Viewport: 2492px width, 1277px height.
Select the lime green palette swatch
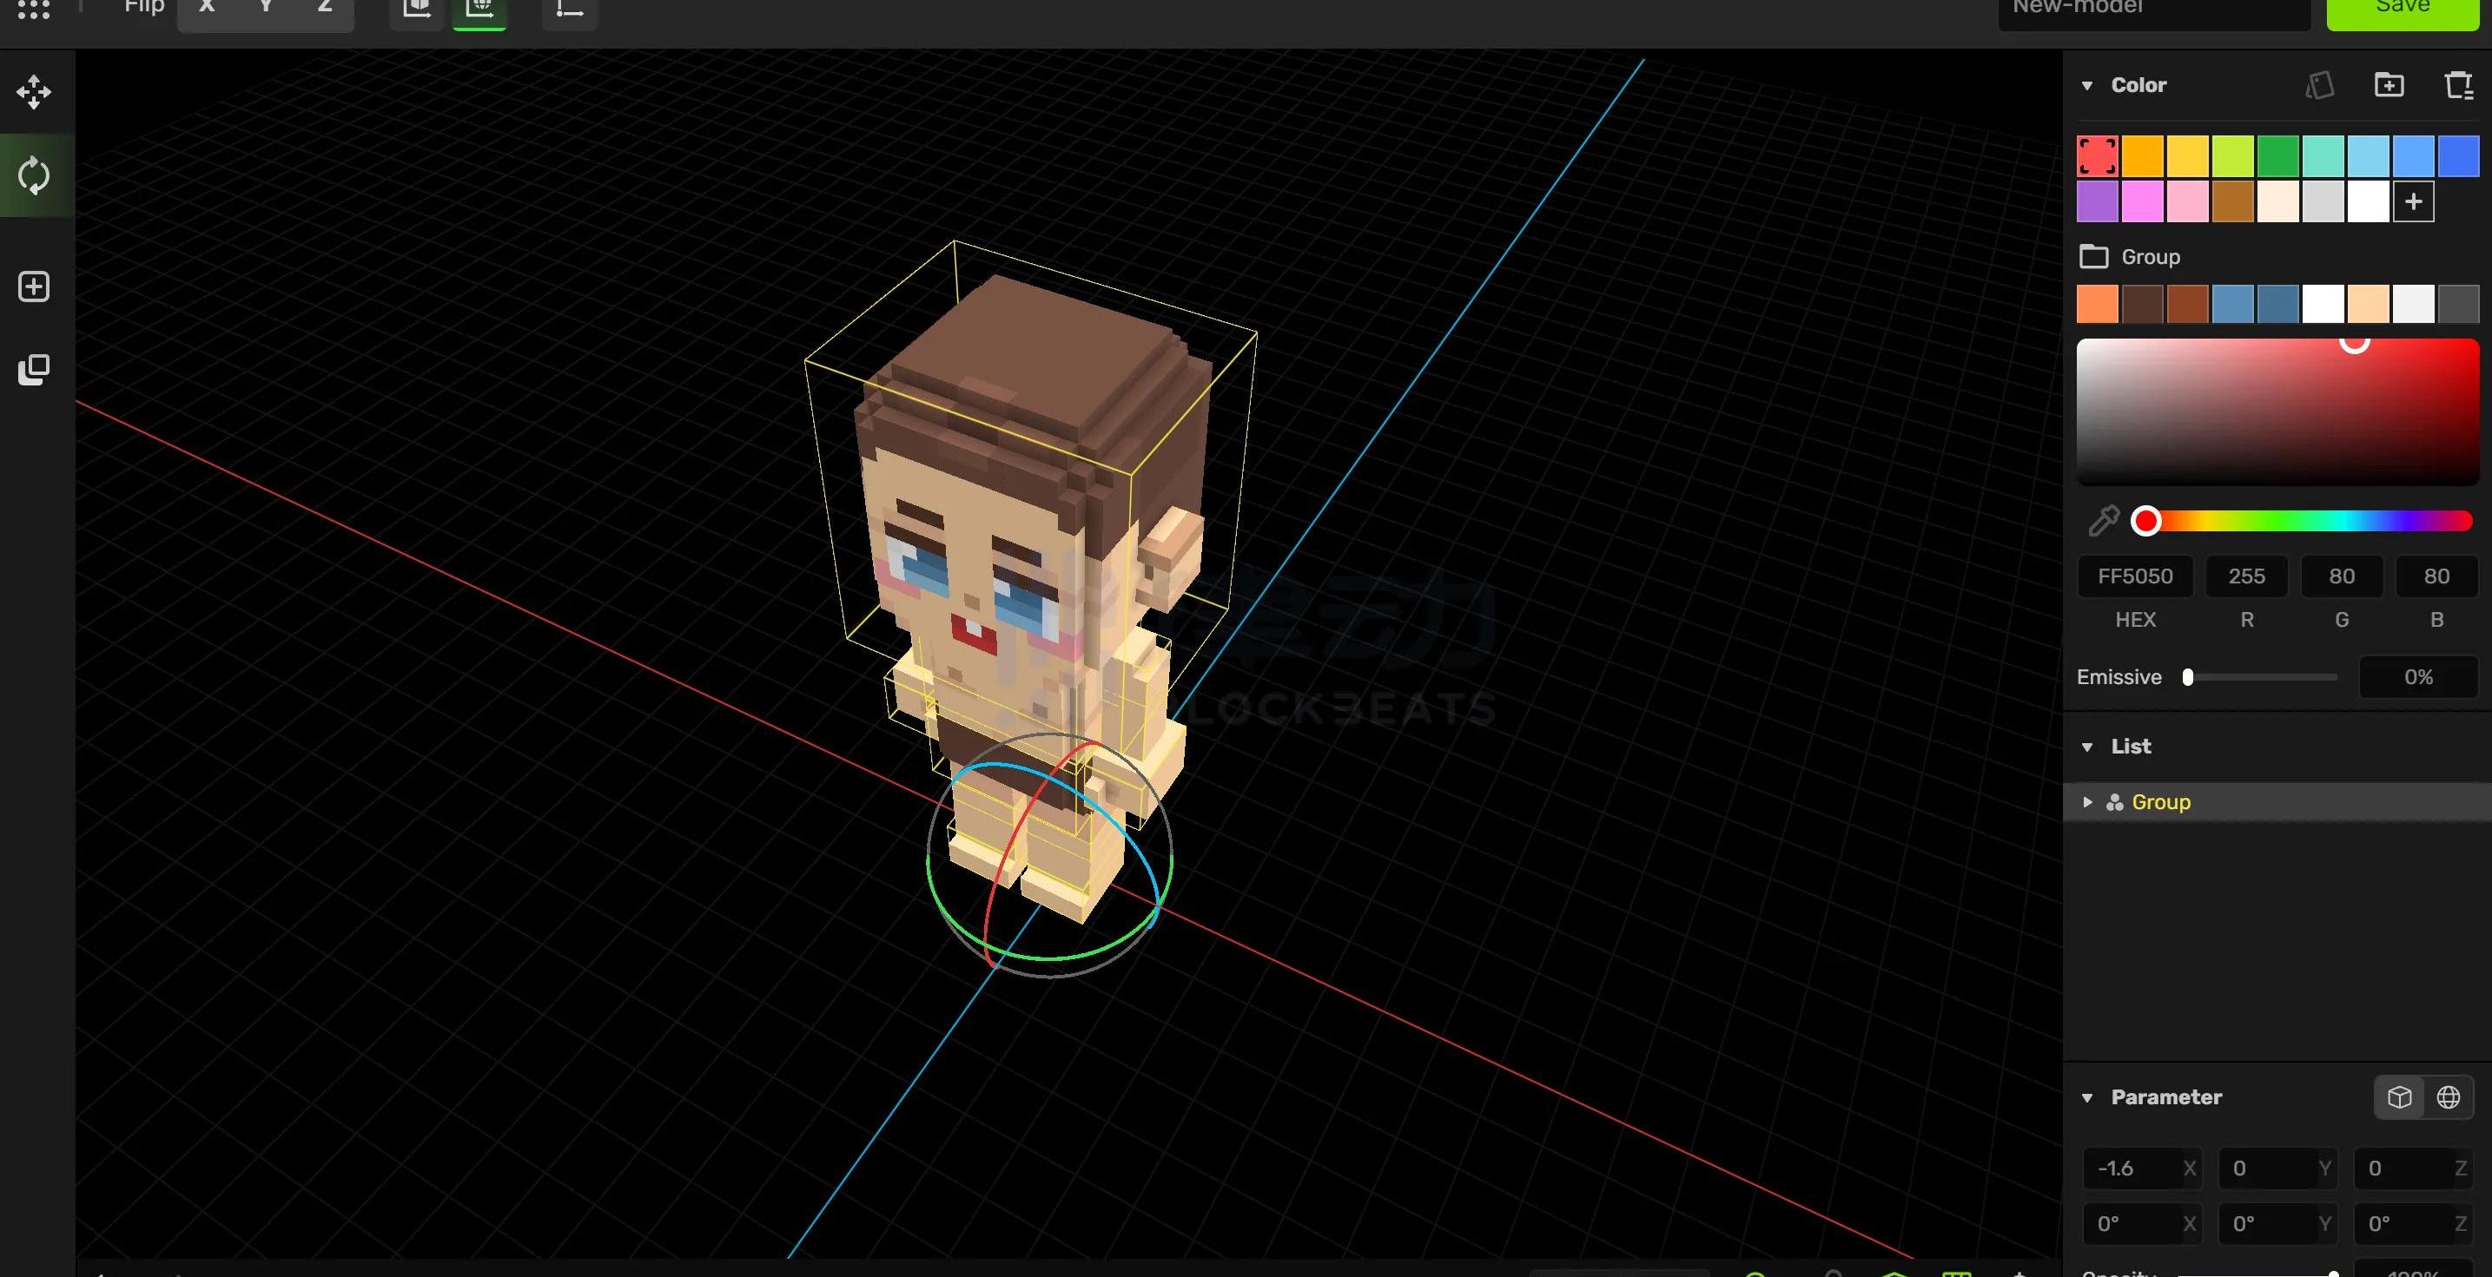click(2233, 156)
